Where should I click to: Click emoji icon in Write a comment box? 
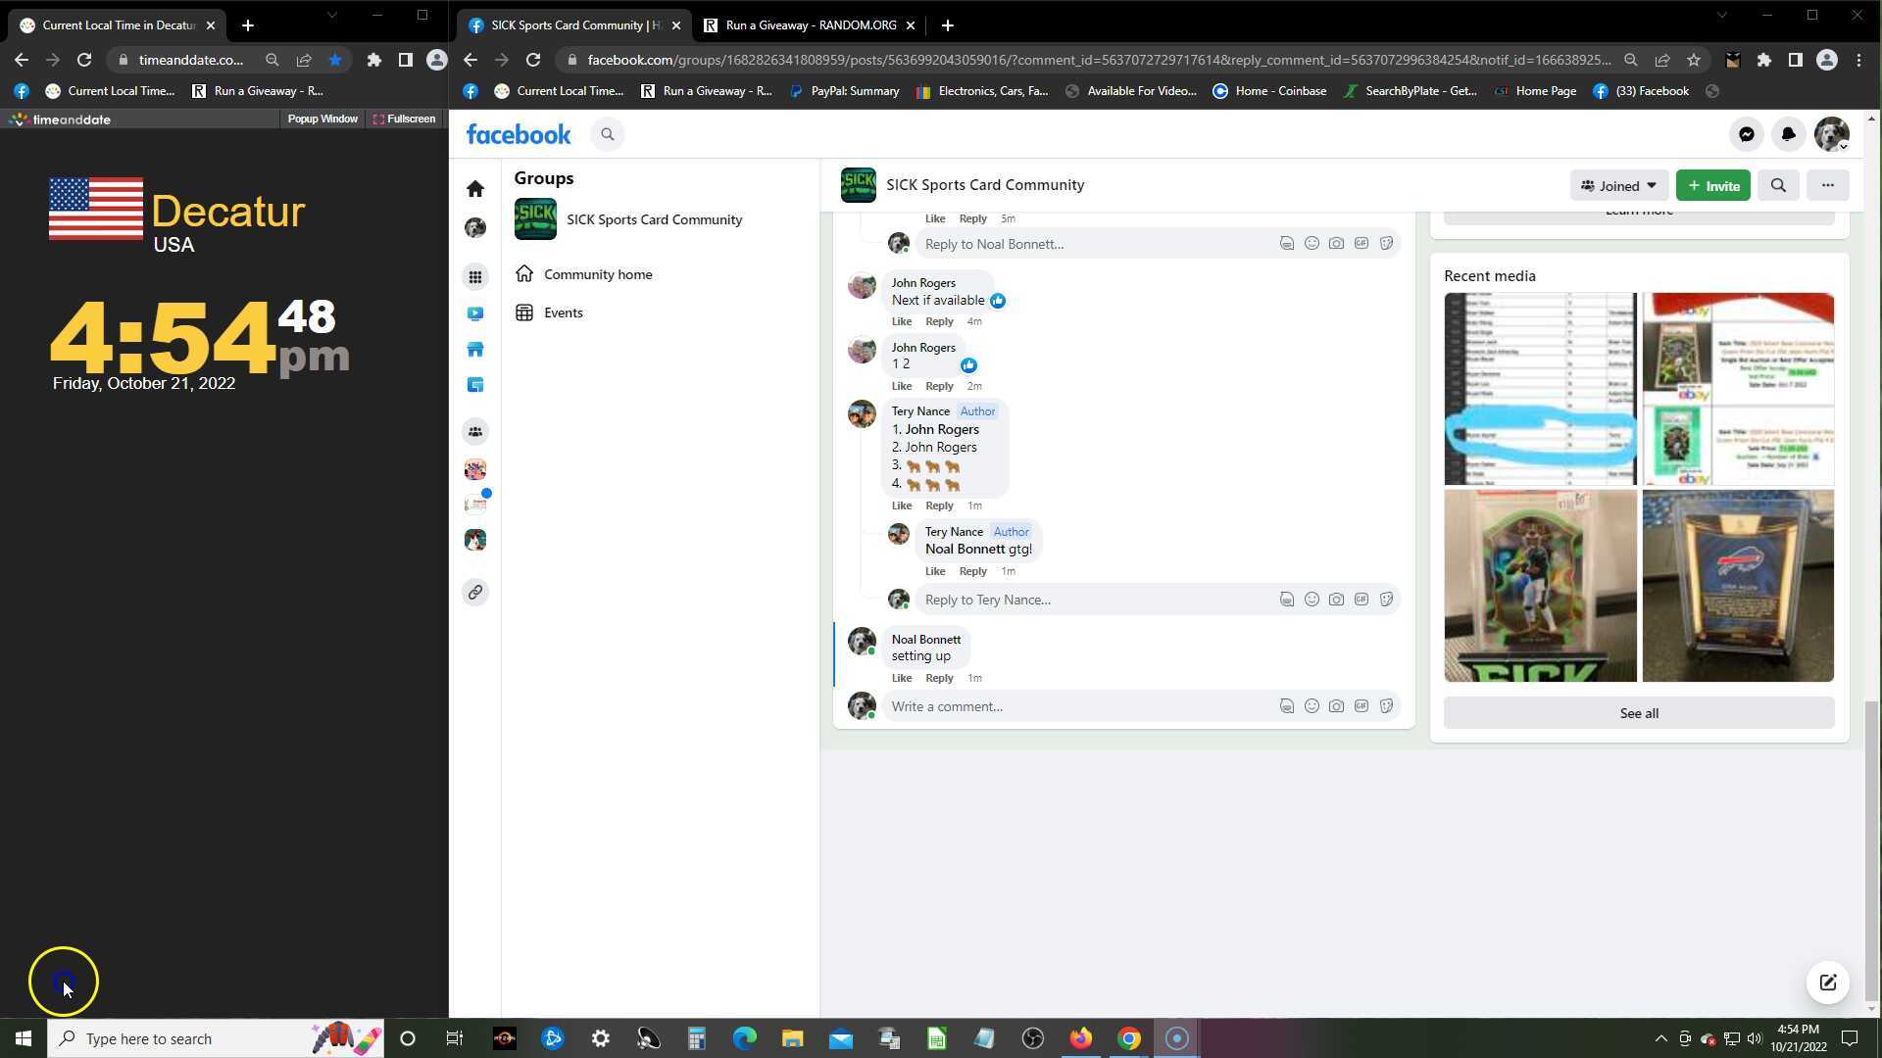click(x=1312, y=706)
